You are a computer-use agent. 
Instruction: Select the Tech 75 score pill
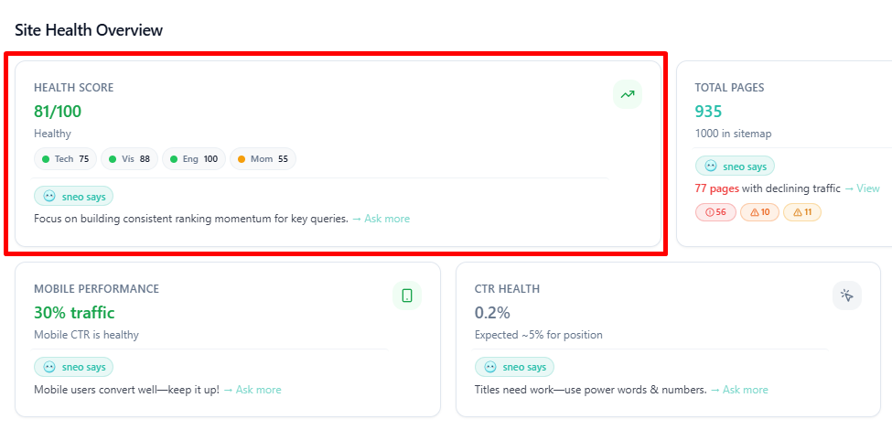pos(65,159)
